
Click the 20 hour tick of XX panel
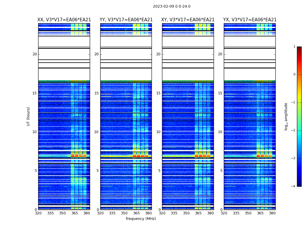pos(35,54)
